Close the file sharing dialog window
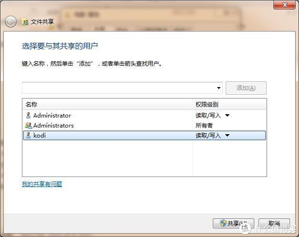This screenshot has width=299, height=237. [x=284, y=5]
